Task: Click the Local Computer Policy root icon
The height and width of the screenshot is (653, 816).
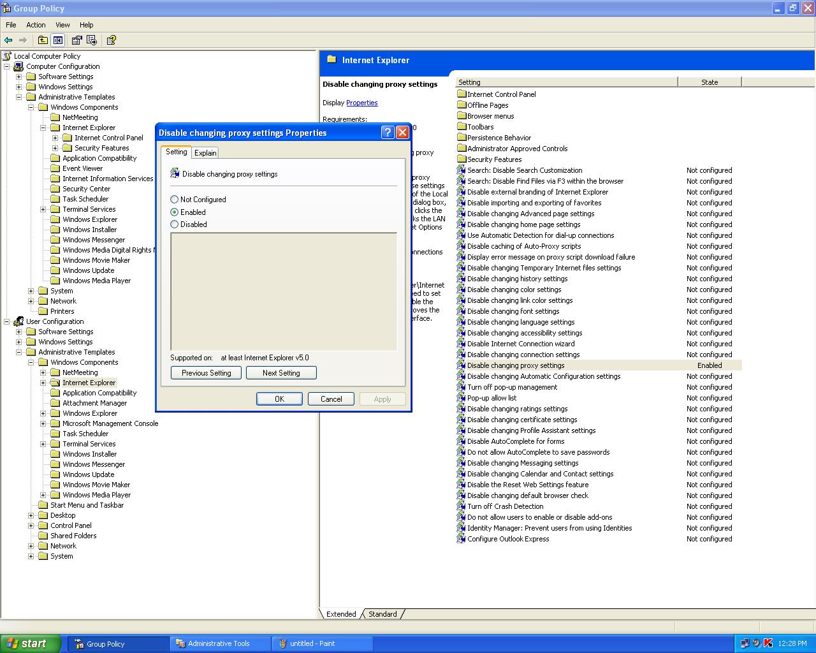Action: point(7,56)
